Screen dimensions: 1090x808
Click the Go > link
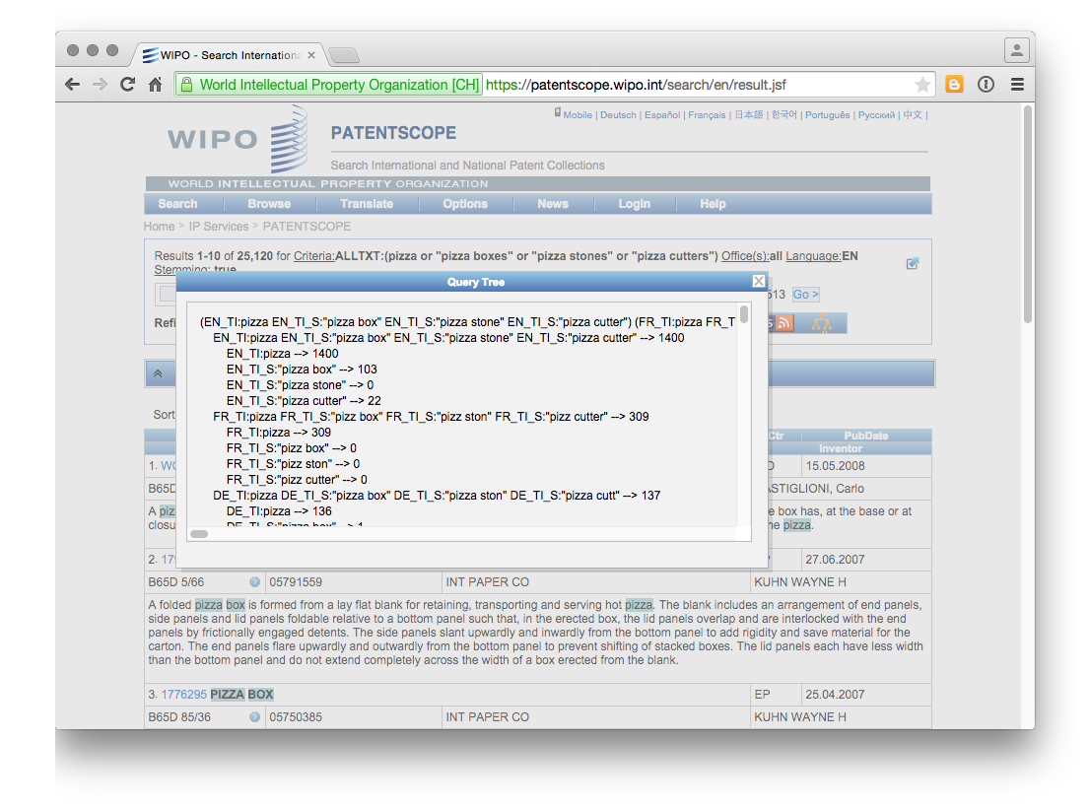click(806, 295)
